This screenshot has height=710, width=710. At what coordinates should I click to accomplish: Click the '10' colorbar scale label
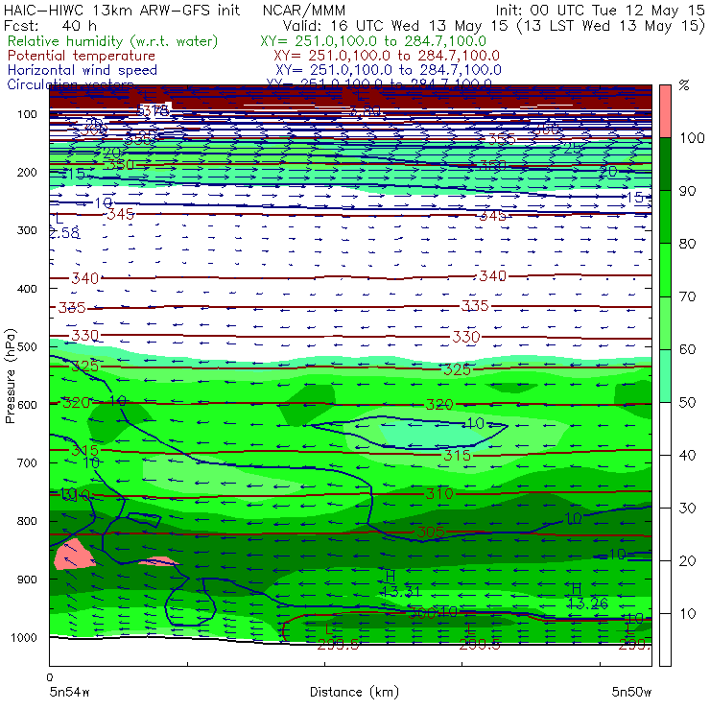click(687, 613)
